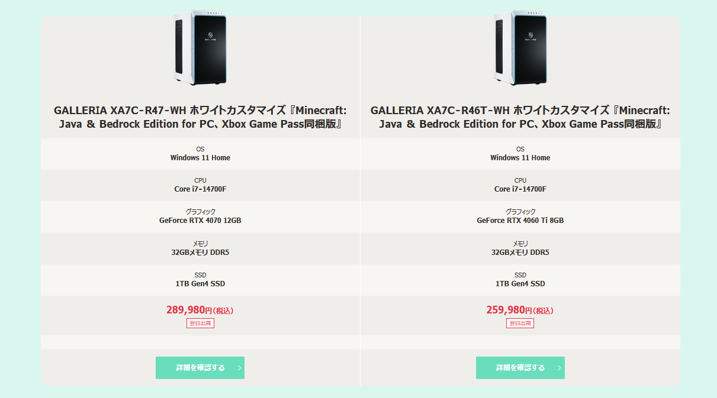
Task: Click 1TB Gen4 SSD in the left card
Action: click(x=200, y=284)
